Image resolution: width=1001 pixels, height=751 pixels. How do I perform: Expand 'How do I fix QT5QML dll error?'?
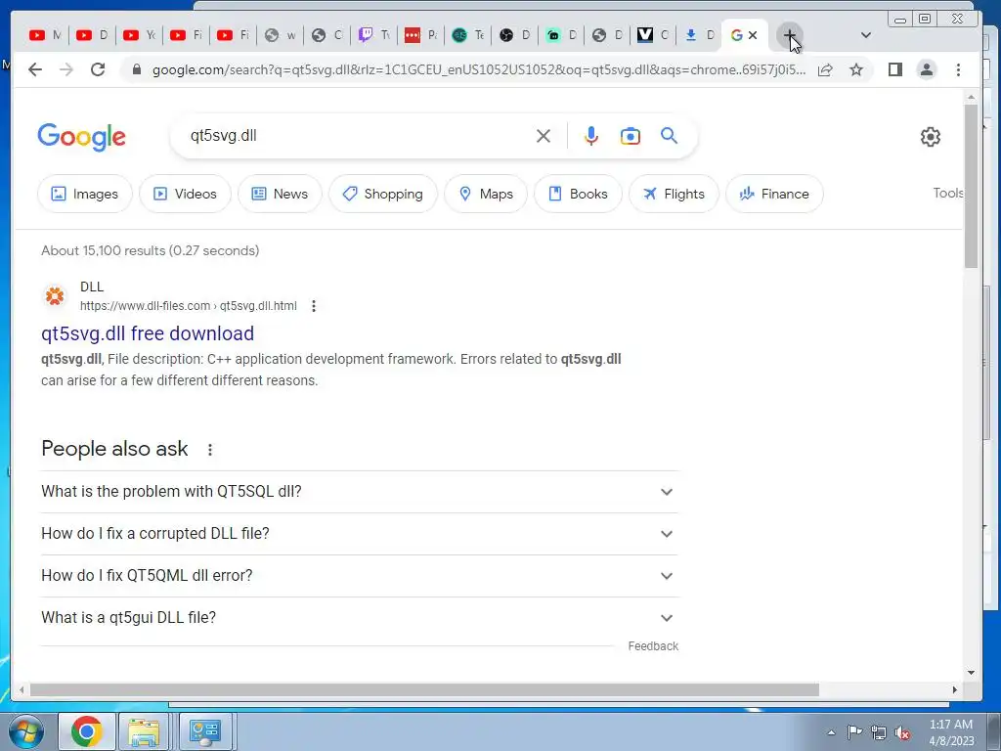coord(360,576)
